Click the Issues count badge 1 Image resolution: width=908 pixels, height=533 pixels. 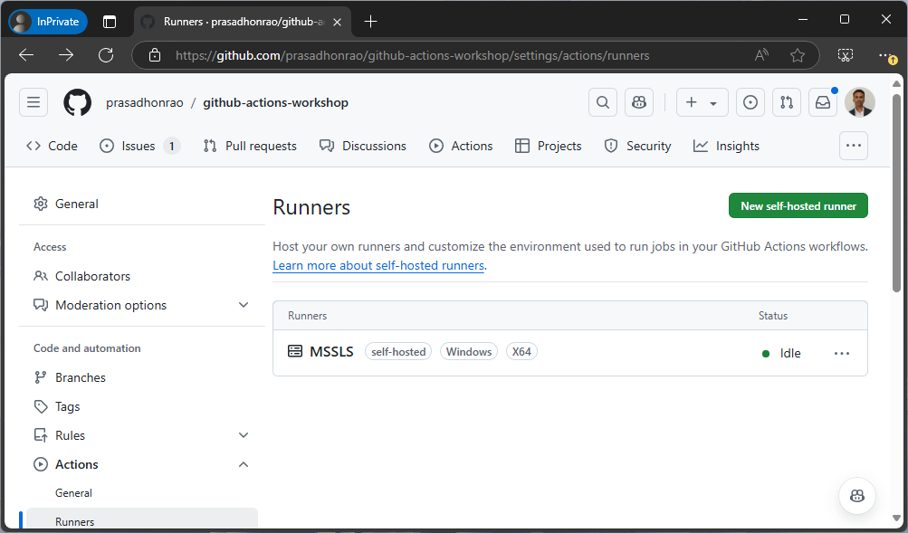pyautogui.click(x=171, y=146)
